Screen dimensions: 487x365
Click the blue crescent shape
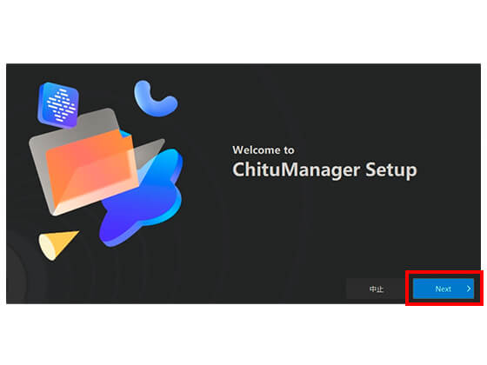[x=155, y=99]
